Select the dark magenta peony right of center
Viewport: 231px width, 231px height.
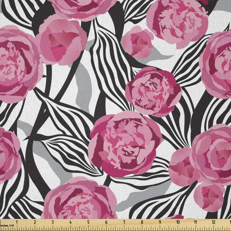pos(153,91)
